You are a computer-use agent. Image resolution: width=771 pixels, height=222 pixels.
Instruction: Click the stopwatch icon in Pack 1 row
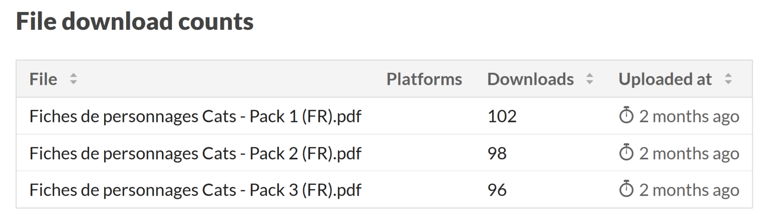point(626,116)
